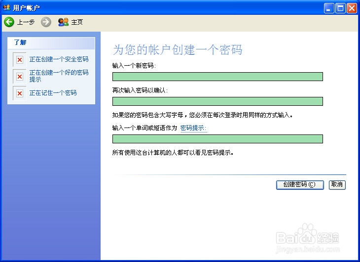
Task: Click icon beside 正在记住一个密码
Action: click(20, 93)
